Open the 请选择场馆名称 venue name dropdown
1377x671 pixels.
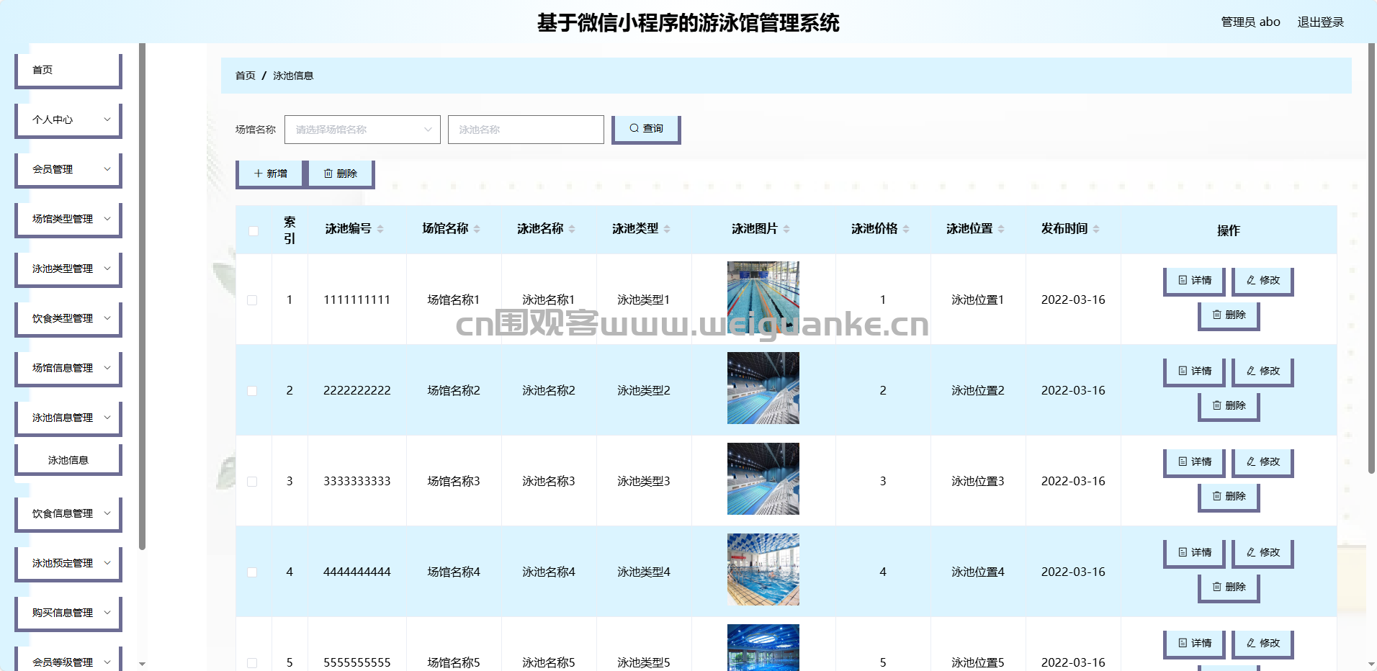tap(362, 130)
